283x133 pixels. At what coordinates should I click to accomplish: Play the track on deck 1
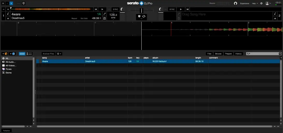point(102,9)
